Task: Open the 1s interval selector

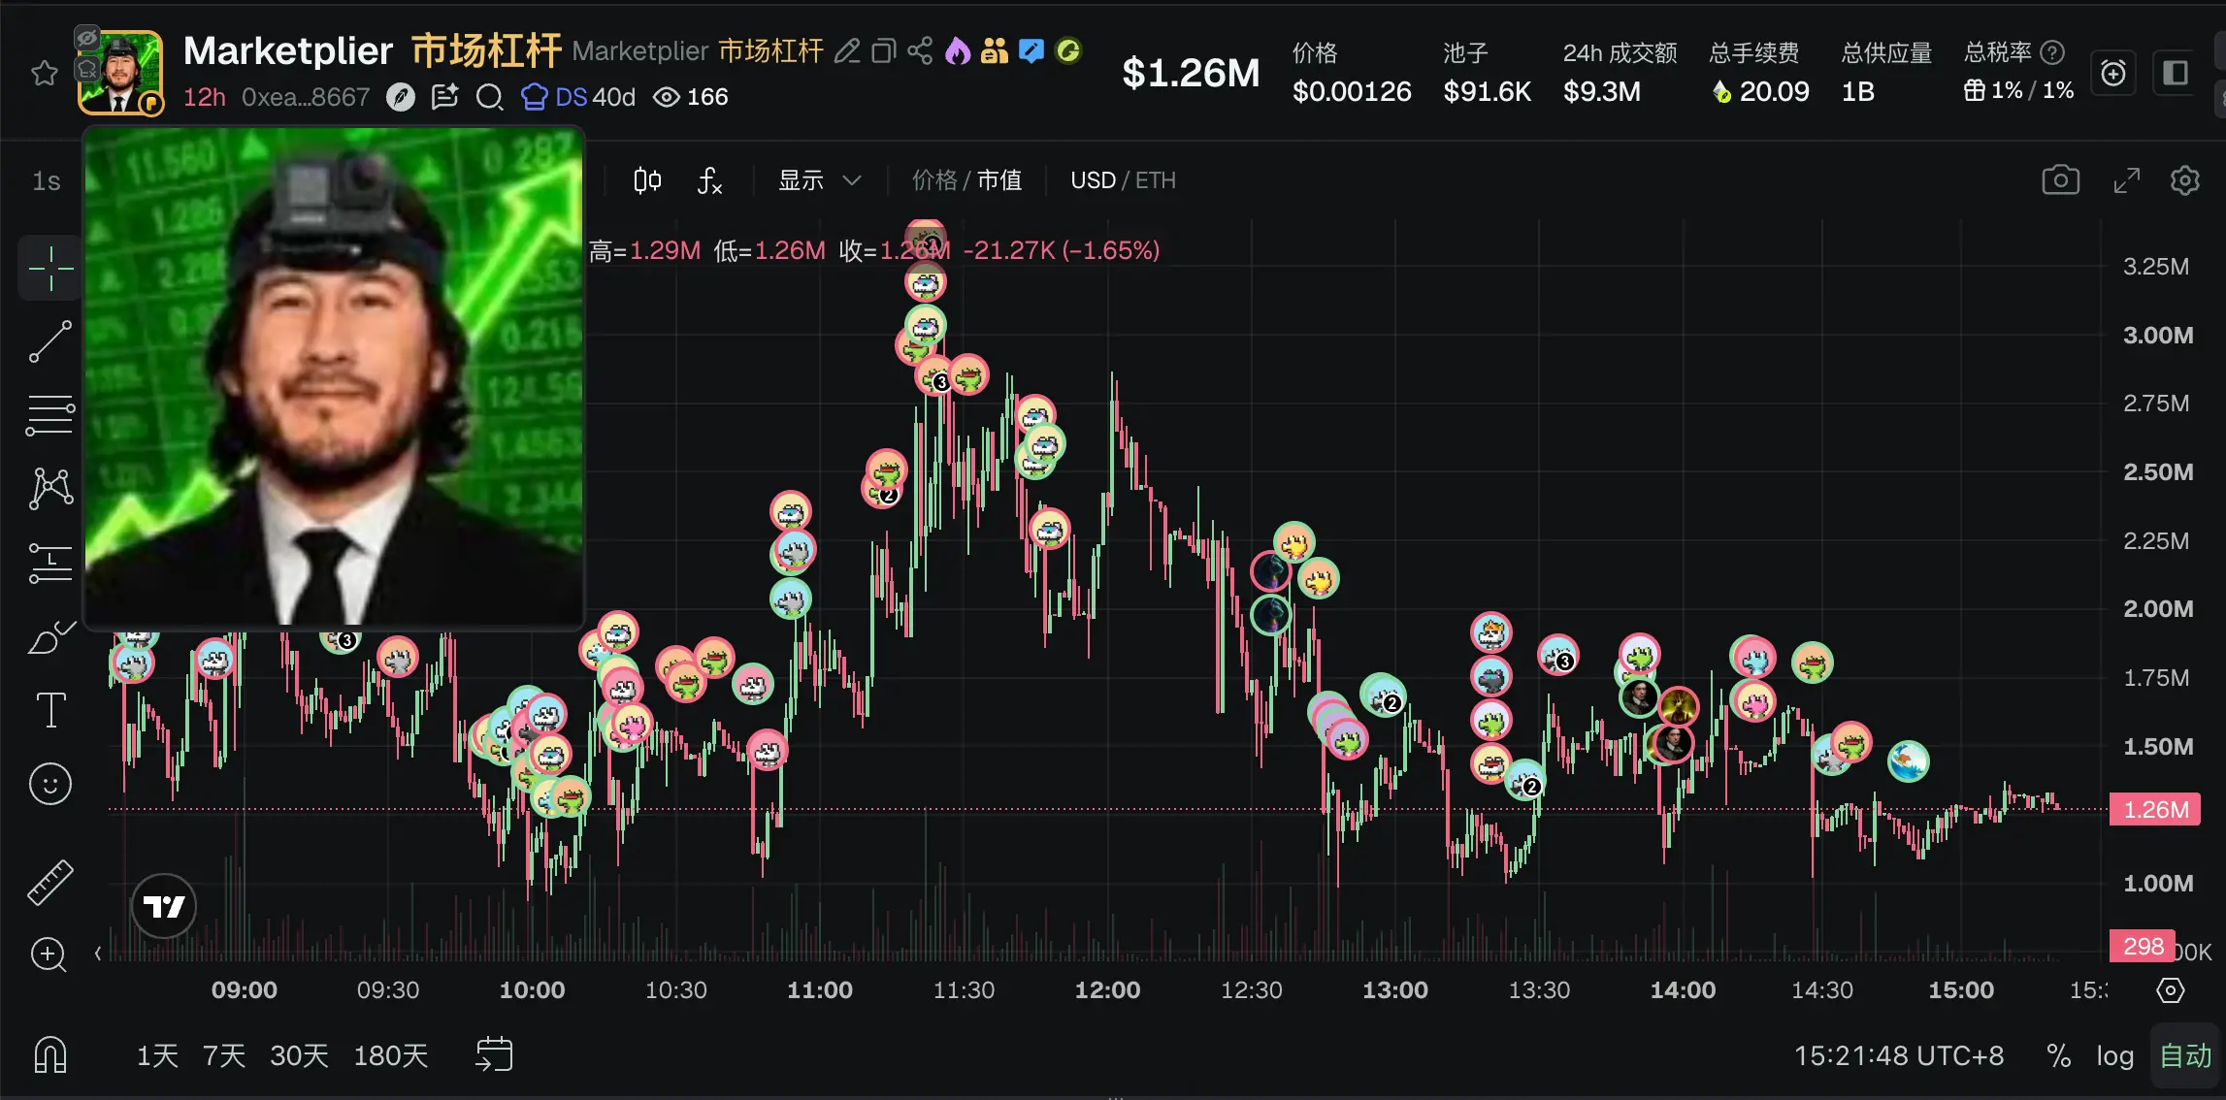Action: tap(47, 181)
